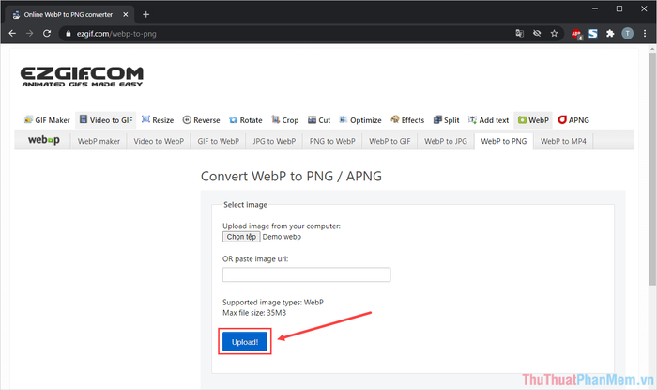This screenshot has height=390, width=657.
Task: Open the Resize tool
Action: pos(158,120)
